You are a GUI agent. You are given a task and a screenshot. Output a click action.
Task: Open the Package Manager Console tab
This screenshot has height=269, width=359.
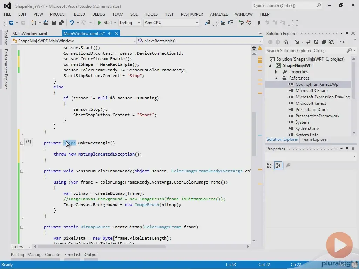(x=35, y=255)
